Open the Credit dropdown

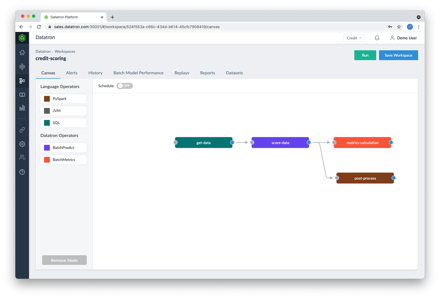pos(354,38)
